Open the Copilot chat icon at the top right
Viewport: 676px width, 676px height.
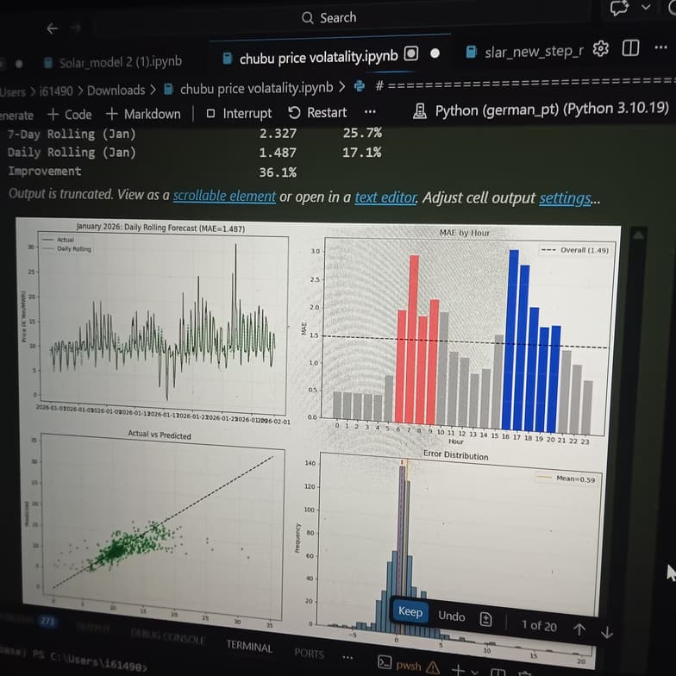[x=619, y=8]
